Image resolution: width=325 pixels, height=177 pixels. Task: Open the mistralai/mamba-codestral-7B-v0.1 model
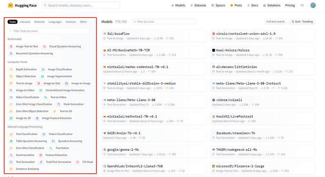[154, 69]
